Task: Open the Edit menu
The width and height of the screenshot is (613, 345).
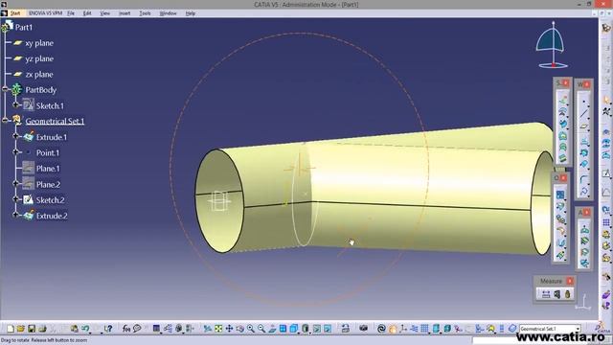Action: coord(87,13)
